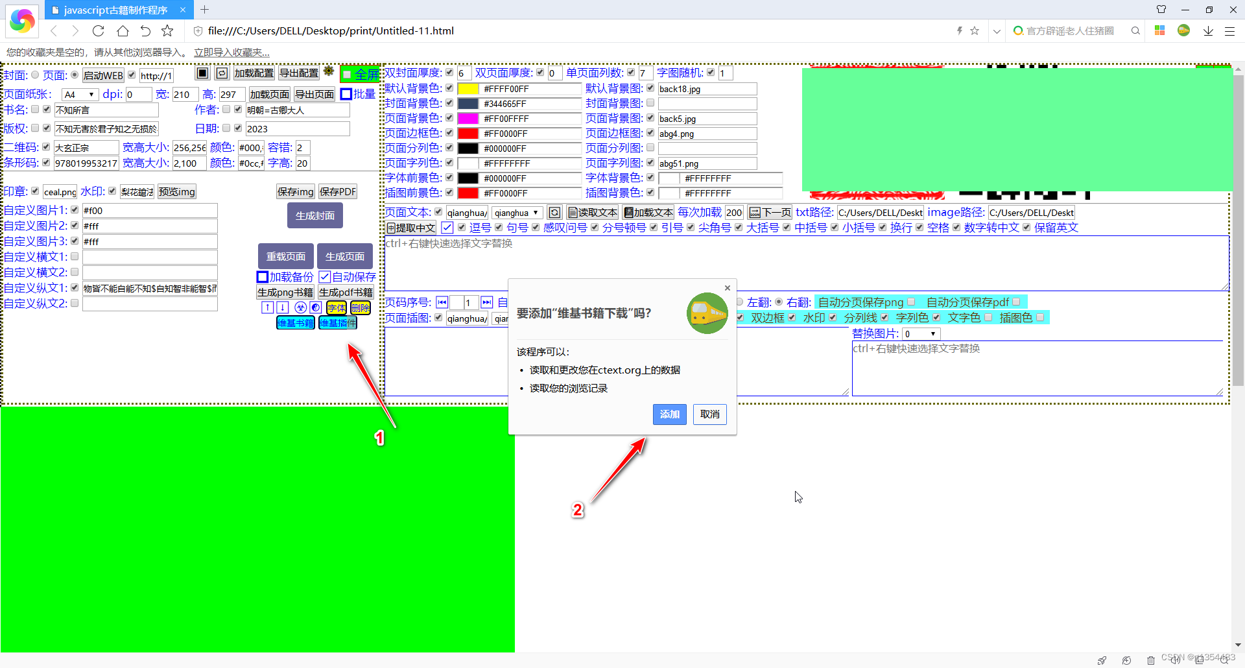Click the up arrow icon button

point(267,307)
